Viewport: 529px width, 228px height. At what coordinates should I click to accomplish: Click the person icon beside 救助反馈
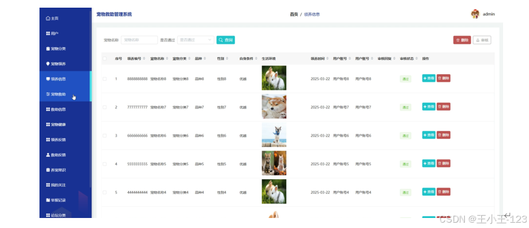48,155
